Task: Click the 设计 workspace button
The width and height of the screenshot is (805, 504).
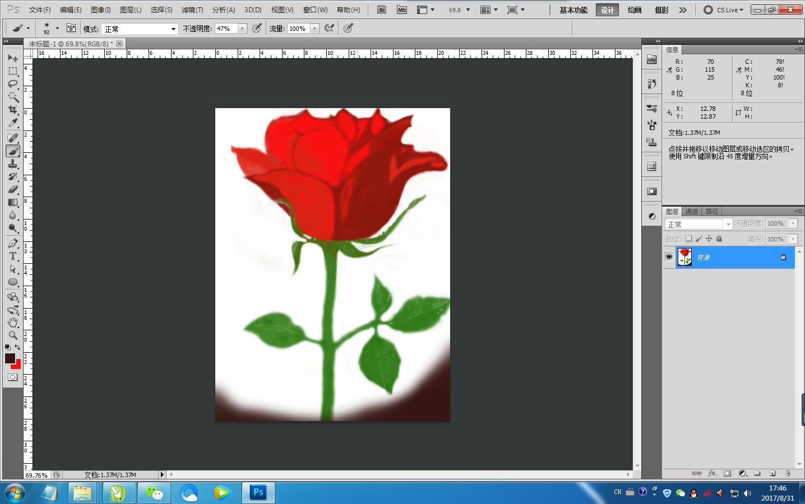Action: tap(607, 10)
